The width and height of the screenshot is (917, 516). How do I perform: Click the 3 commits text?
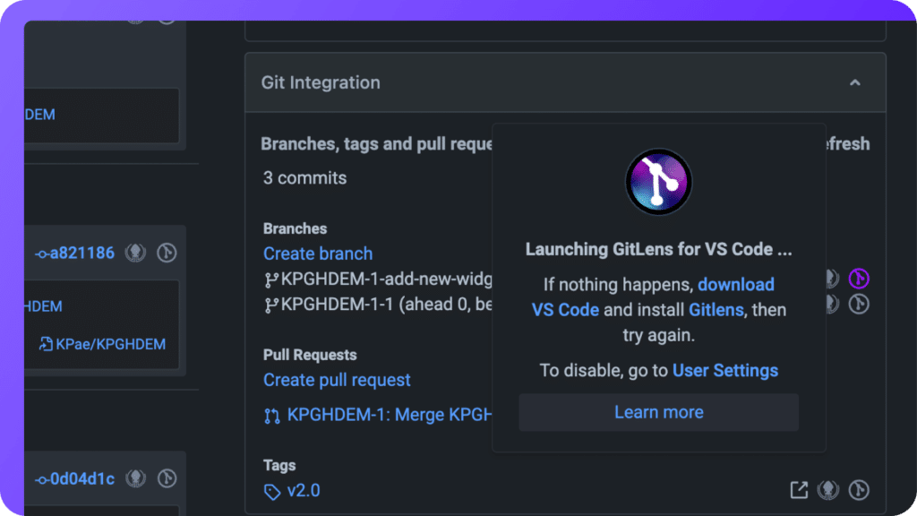click(304, 178)
